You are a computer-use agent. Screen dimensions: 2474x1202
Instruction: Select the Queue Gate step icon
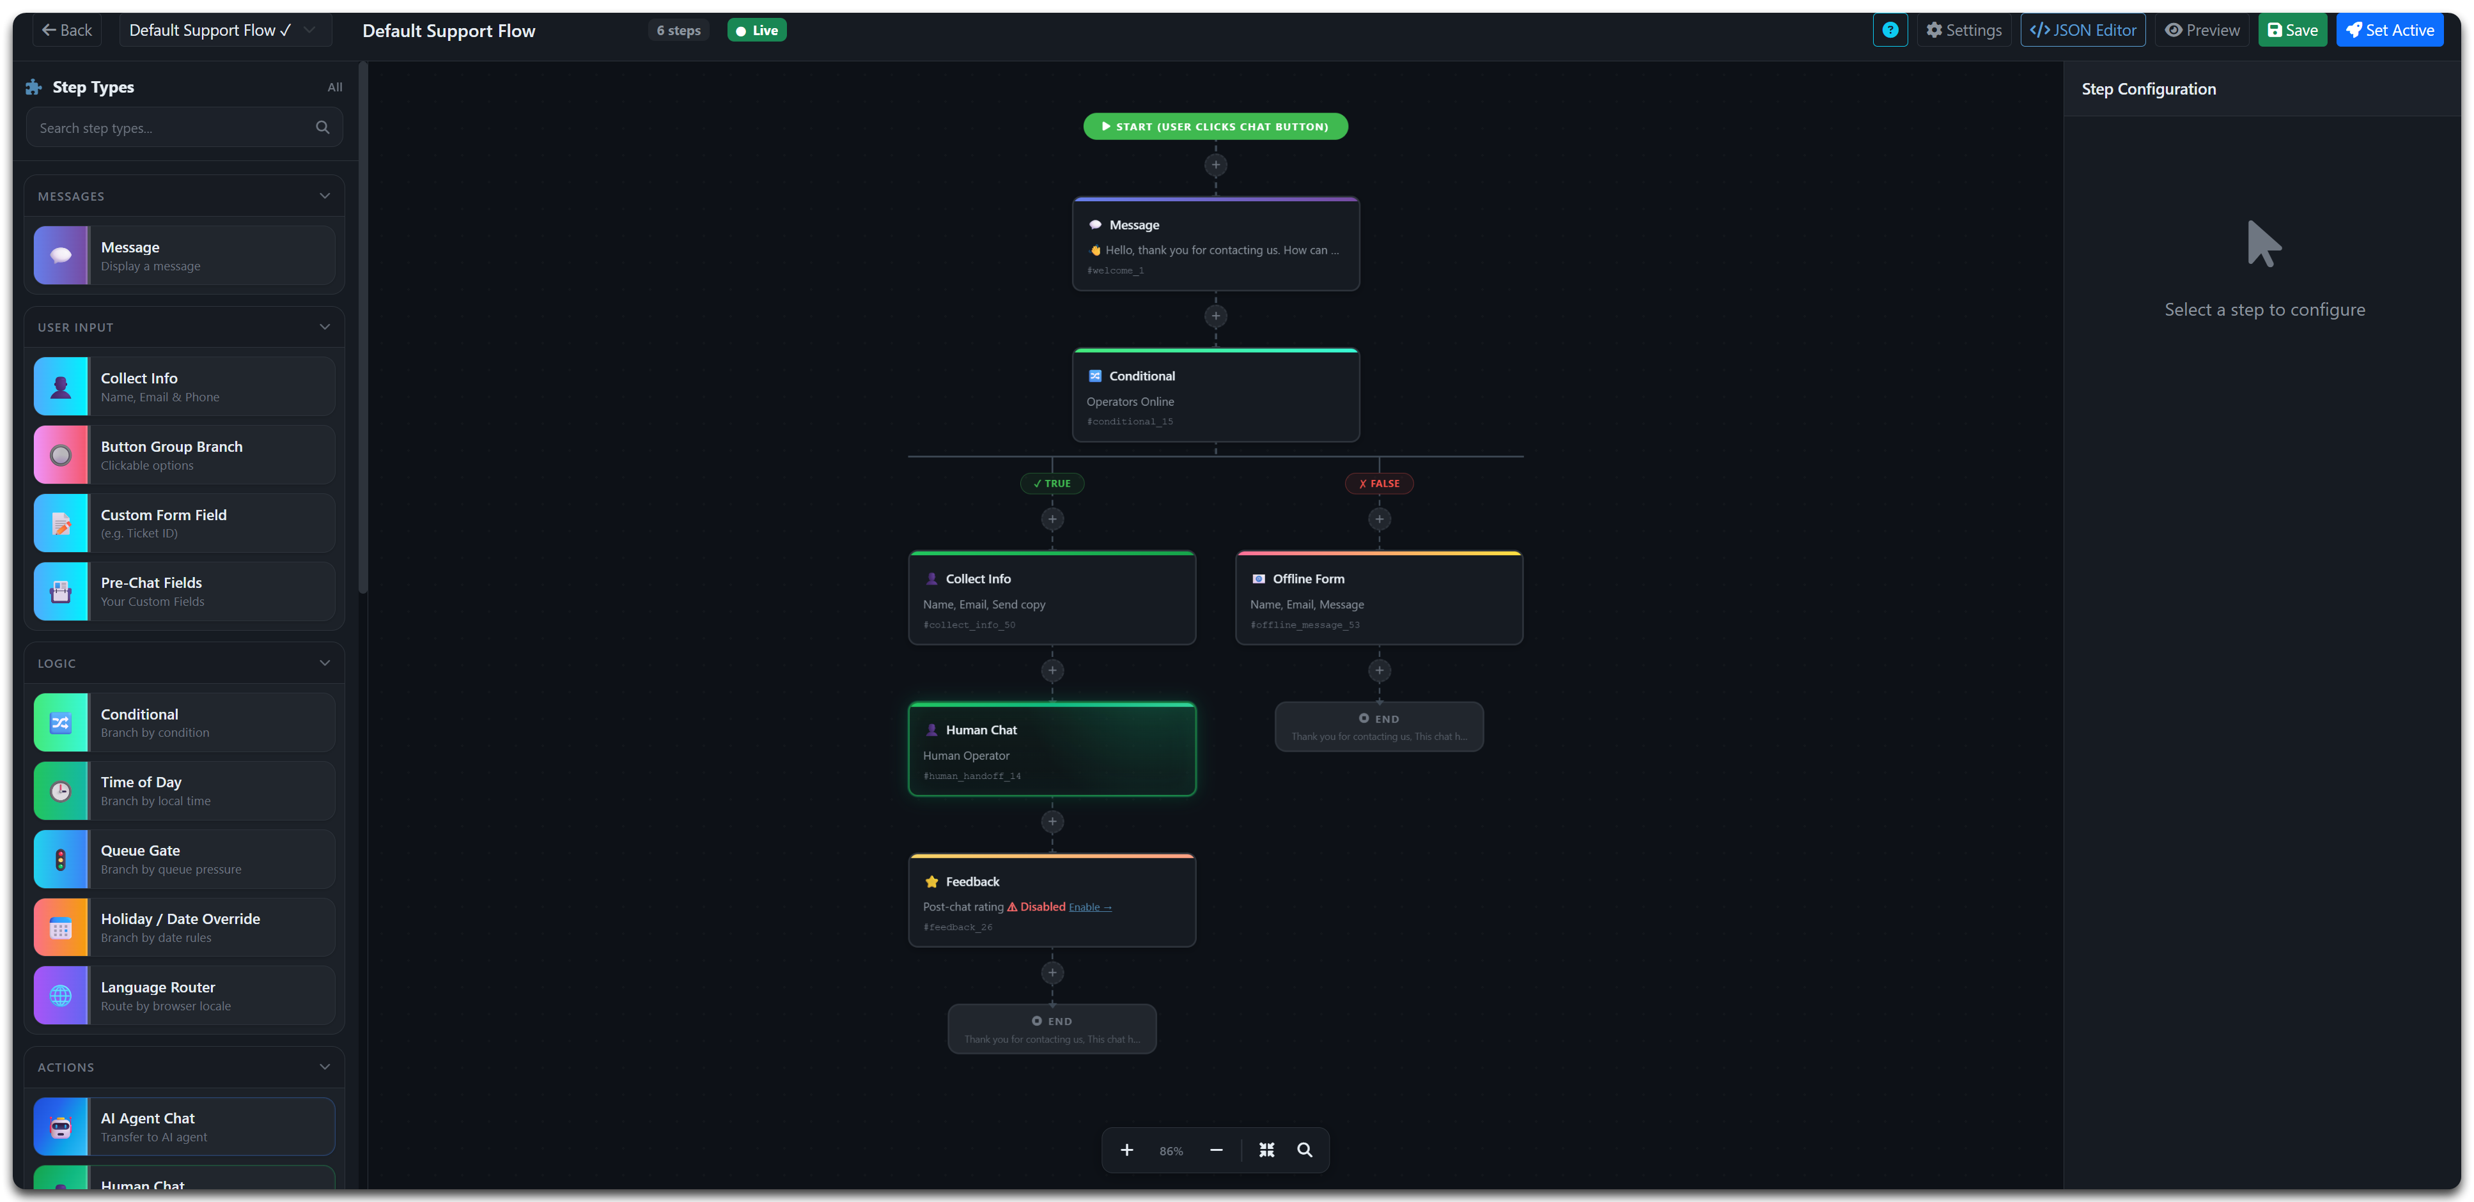(x=61, y=859)
